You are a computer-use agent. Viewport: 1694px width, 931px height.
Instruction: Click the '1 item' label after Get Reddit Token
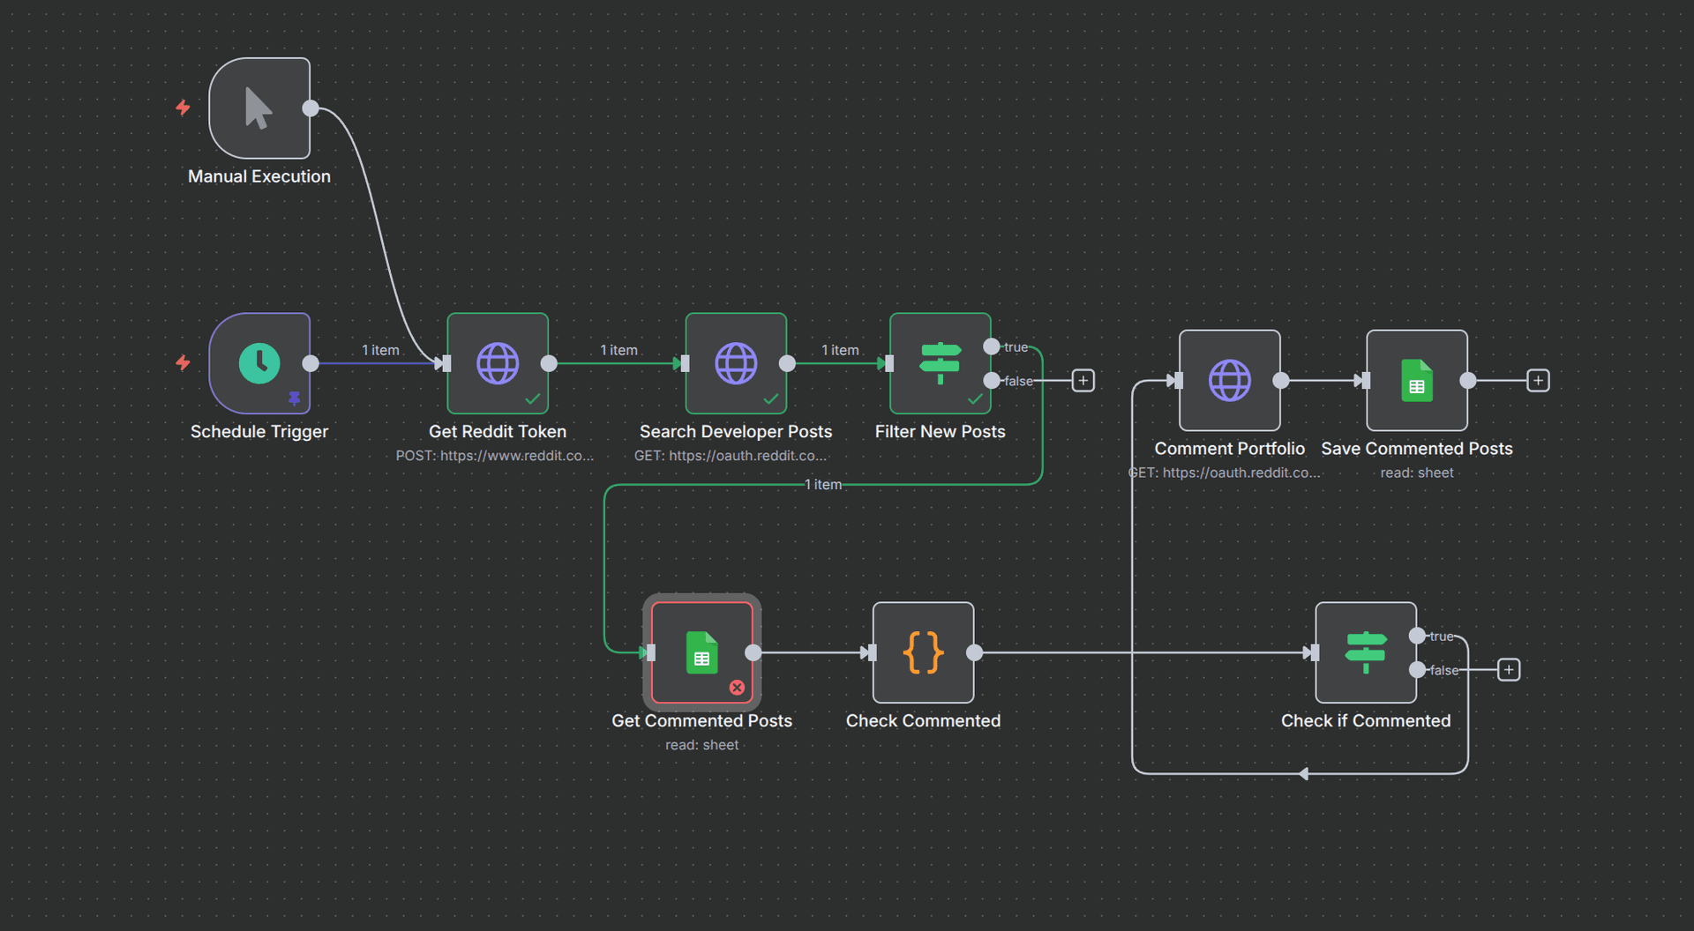coord(618,350)
